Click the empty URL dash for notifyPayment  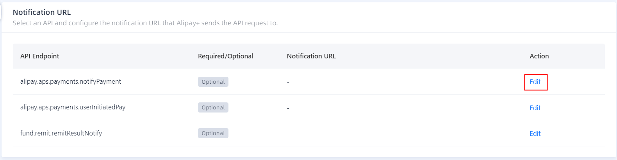pos(288,82)
